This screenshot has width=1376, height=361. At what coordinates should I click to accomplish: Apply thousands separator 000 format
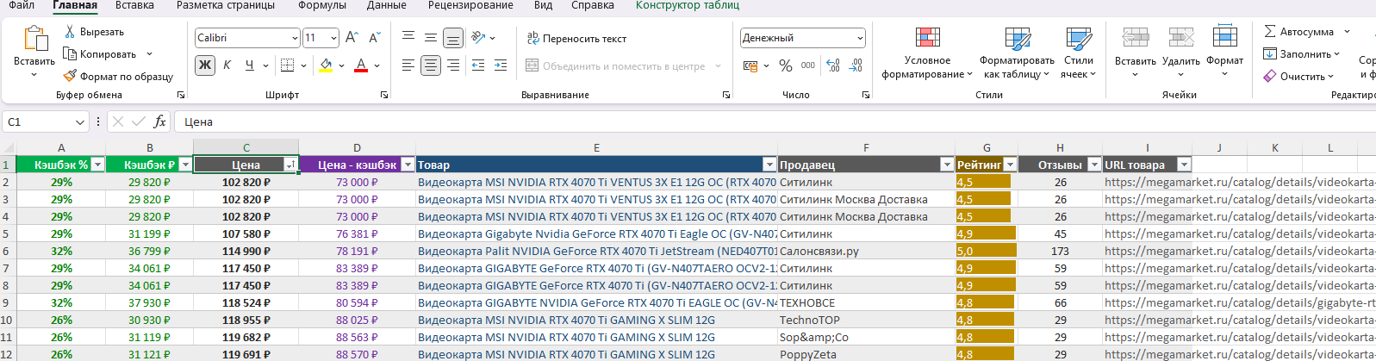coord(808,65)
